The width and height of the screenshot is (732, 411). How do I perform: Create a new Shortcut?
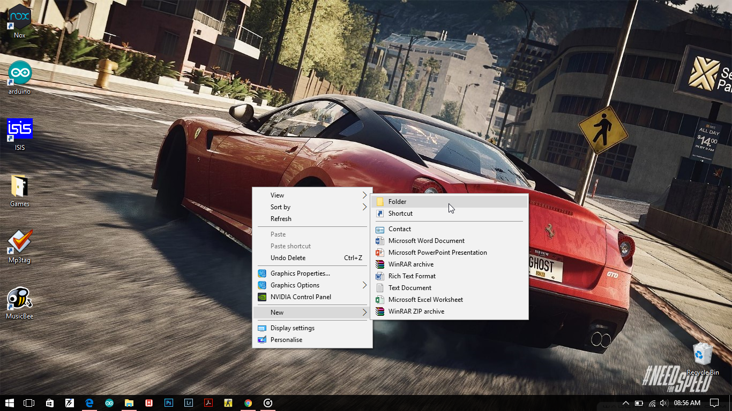[449, 214]
